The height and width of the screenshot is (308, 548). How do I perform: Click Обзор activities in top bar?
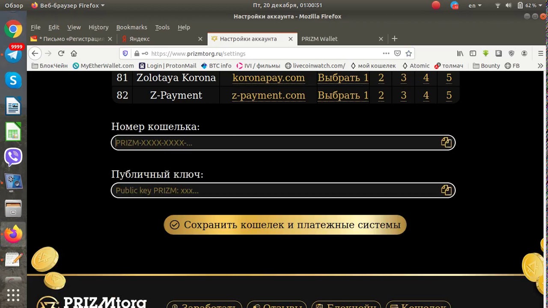coord(14,6)
